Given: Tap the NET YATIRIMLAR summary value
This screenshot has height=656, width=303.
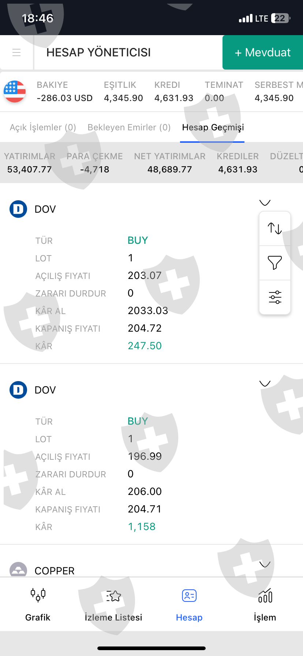Looking at the screenshot, I should (x=170, y=169).
